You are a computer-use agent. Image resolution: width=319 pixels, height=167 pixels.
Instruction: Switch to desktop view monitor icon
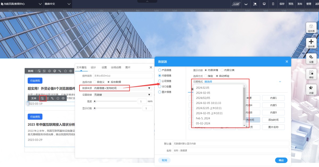tap(264, 4)
